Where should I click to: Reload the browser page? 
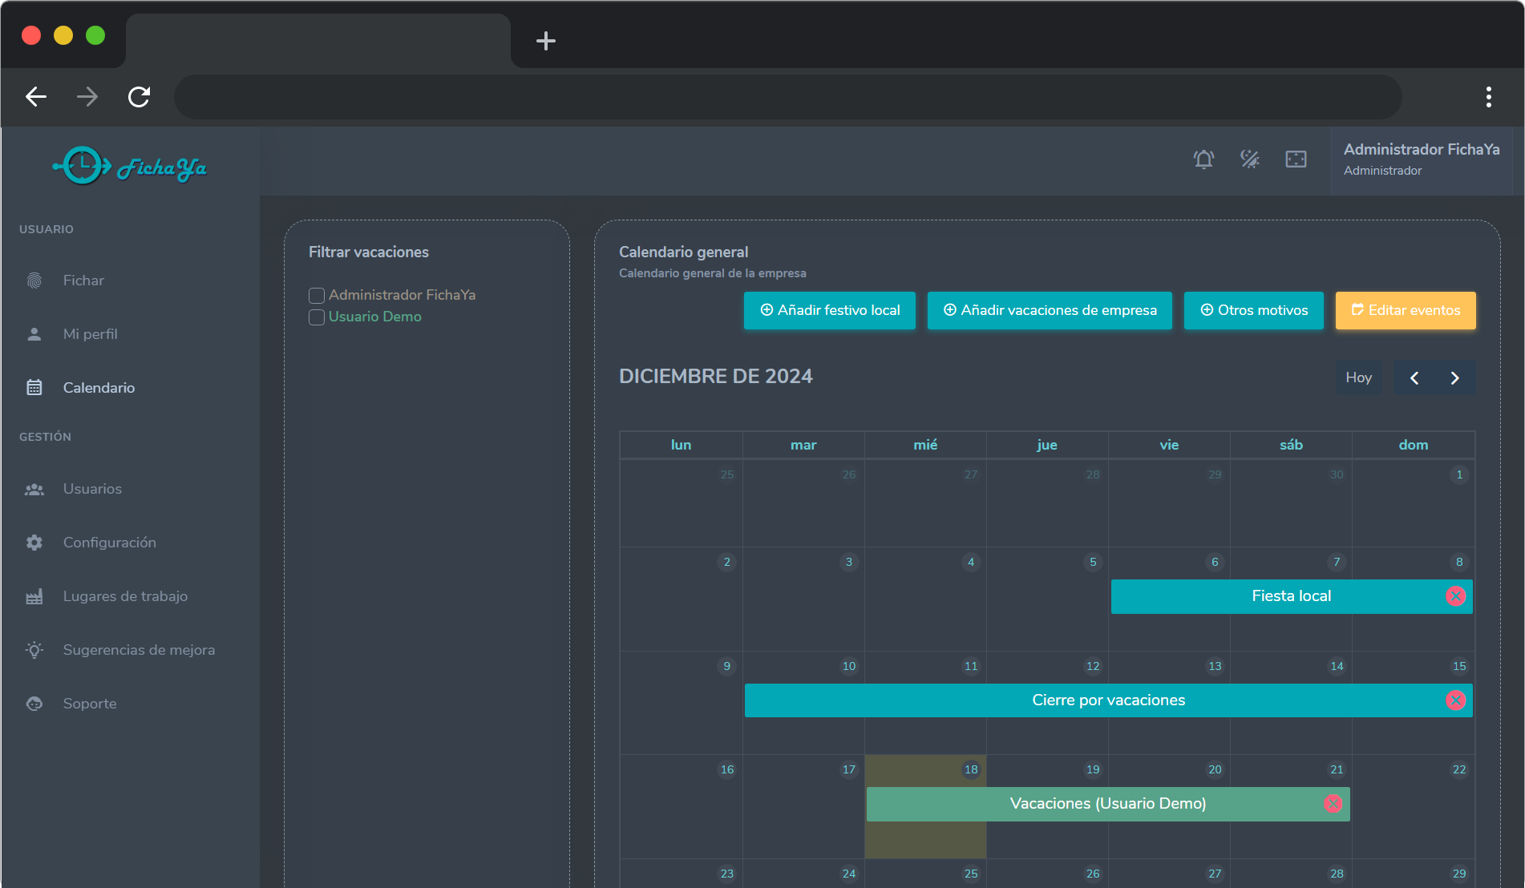[x=140, y=97]
